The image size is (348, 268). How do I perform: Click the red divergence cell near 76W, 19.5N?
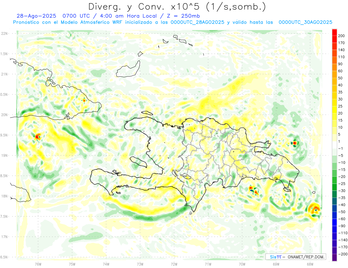[37, 136]
